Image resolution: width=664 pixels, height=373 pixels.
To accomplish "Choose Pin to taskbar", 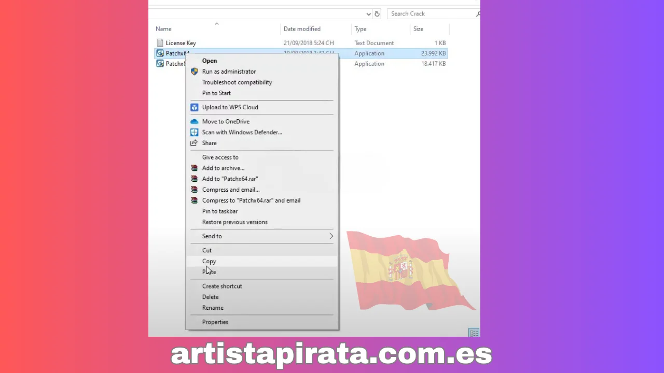I will coord(220,211).
